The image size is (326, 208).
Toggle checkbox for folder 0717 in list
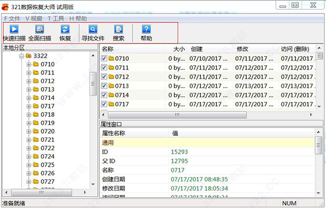click(x=104, y=104)
